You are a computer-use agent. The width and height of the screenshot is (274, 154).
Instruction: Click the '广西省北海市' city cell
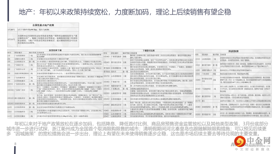116,56
